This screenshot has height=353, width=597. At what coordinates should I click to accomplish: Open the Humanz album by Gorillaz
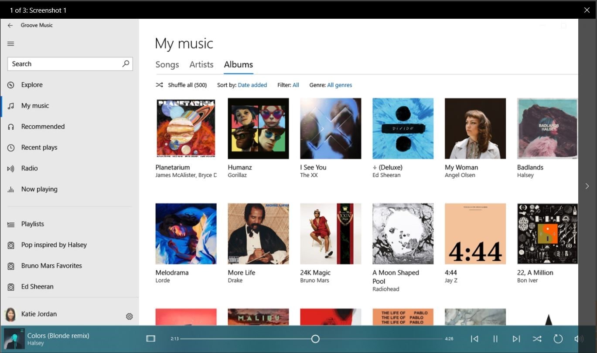pos(259,128)
